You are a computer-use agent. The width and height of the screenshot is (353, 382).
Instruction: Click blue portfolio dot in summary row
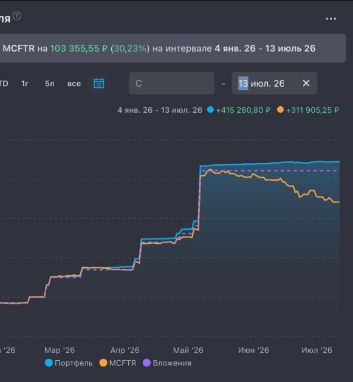[x=210, y=110]
